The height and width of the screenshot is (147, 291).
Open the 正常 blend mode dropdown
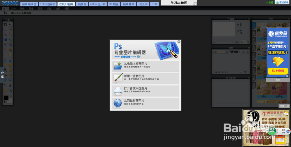click(220, 52)
